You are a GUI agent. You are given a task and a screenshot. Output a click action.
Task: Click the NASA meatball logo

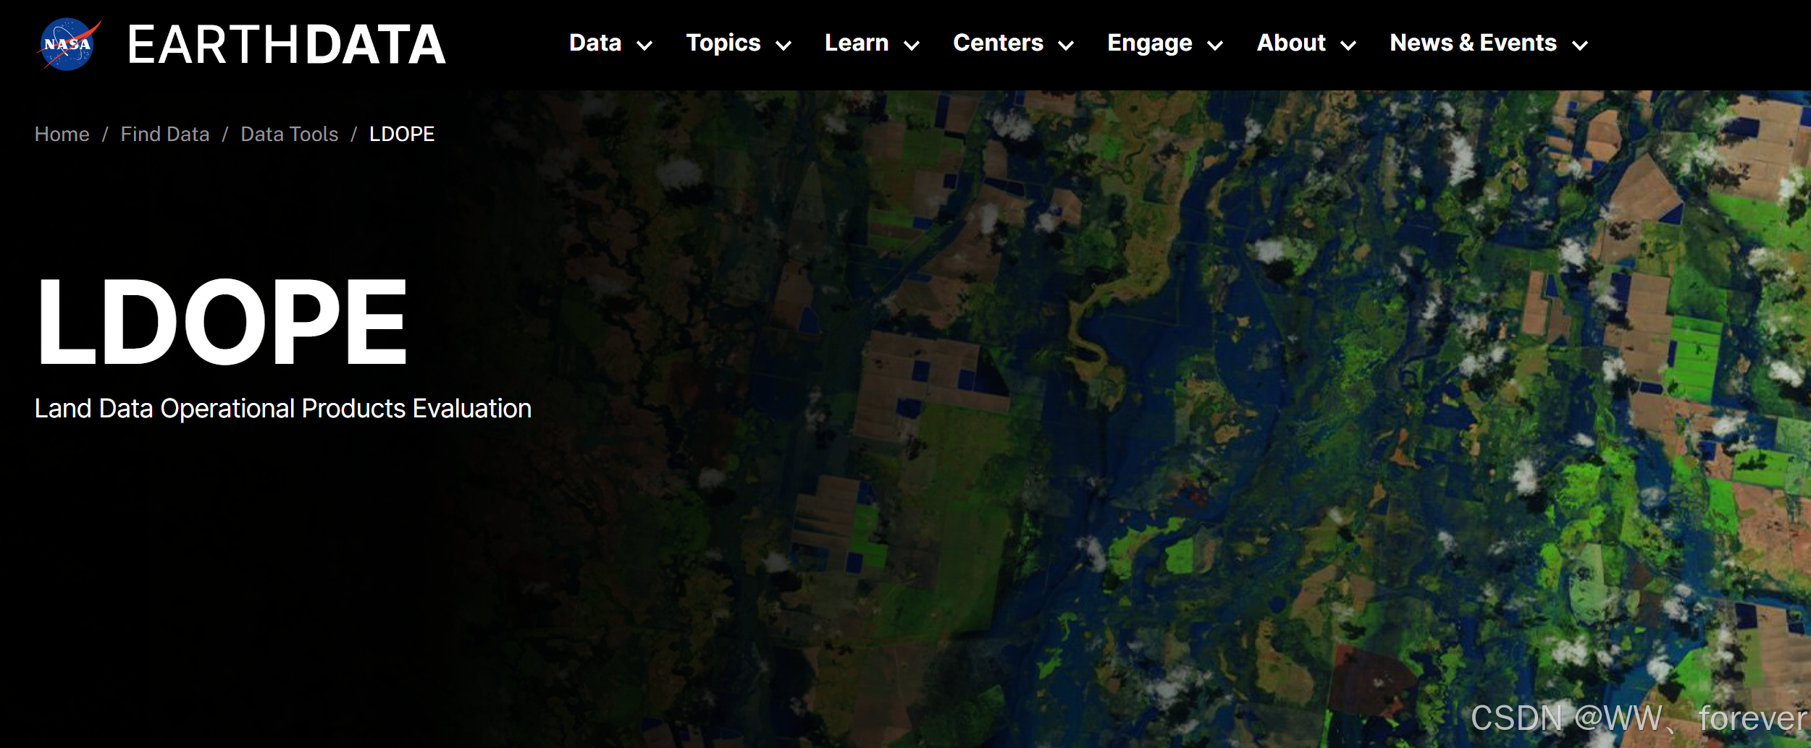pos(69,44)
